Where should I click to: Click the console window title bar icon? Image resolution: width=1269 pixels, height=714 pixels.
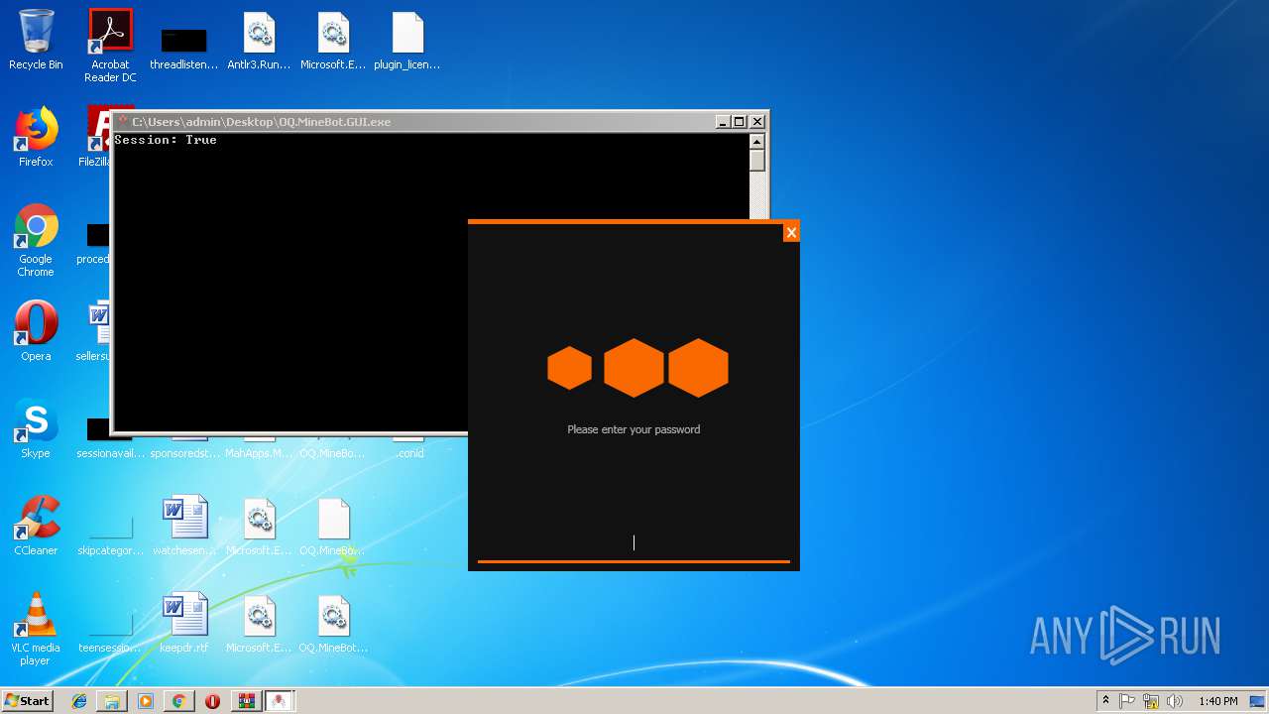(123, 122)
